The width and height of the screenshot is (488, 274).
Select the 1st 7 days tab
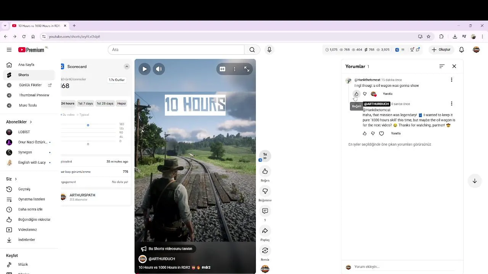[x=85, y=104]
